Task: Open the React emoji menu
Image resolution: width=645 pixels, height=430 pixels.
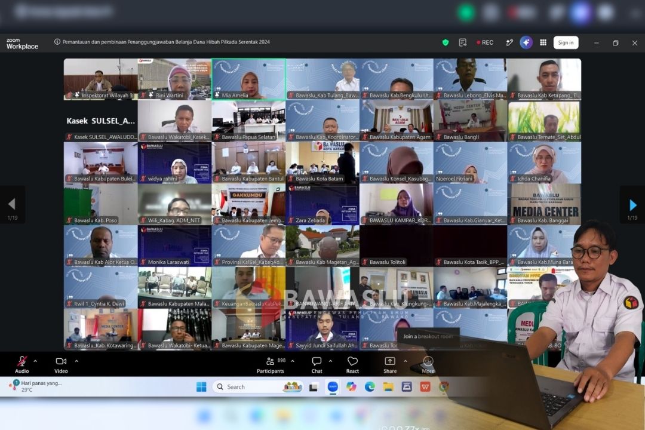Action: (352, 364)
